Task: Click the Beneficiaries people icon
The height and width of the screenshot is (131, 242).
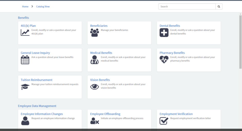Action: coord(94,33)
